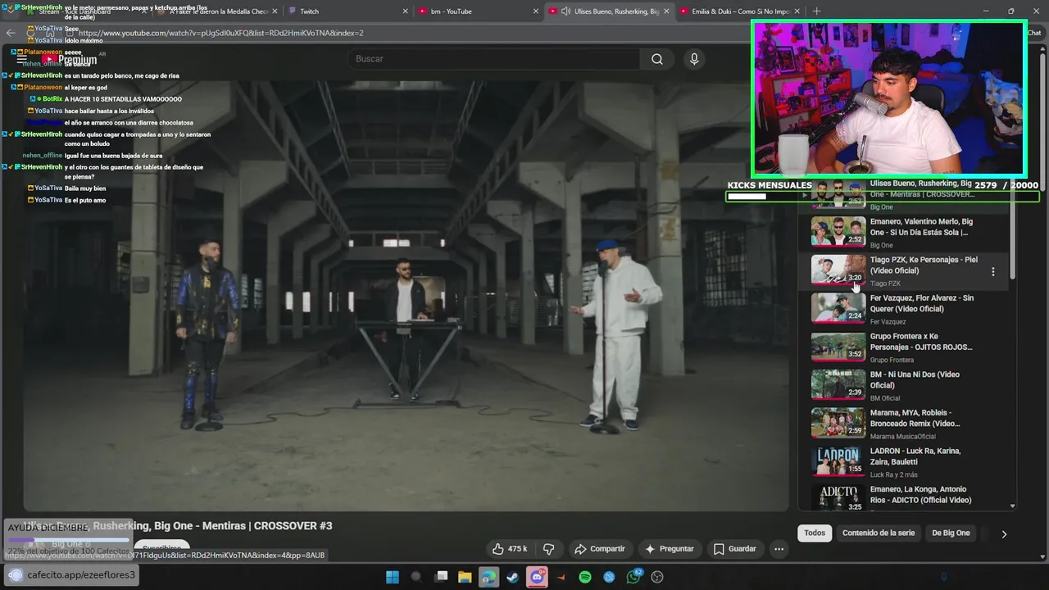Click the browser address bar URL
1049x590 pixels.
[221, 33]
